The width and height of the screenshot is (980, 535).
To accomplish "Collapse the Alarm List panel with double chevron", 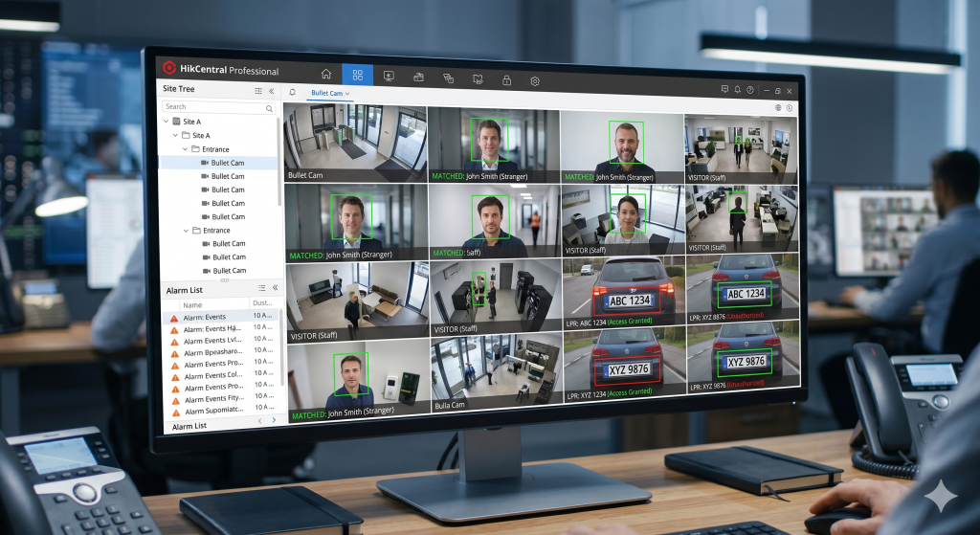I will 275,288.
